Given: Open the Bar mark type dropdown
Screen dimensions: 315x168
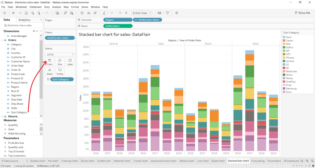Looking at the screenshot, I should [60, 54].
